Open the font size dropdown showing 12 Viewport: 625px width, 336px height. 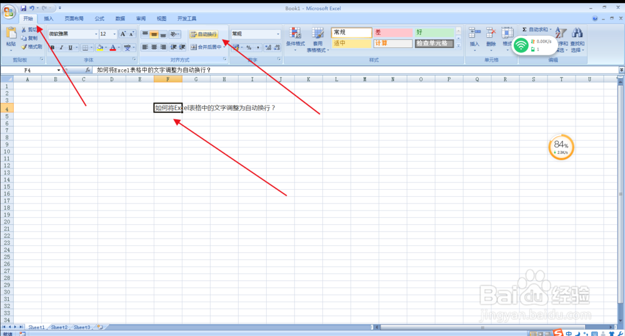click(x=114, y=34)
